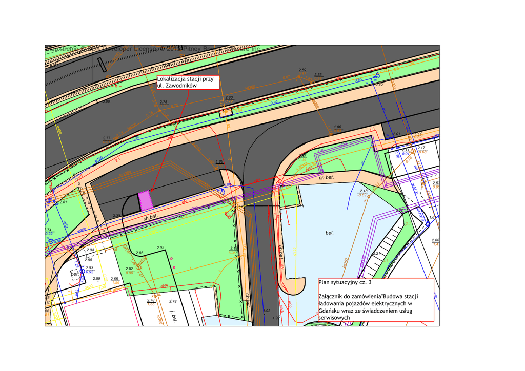525x371 pixels.
Task: Click the blue pipe label 'w150'
Action: point(98,159)
